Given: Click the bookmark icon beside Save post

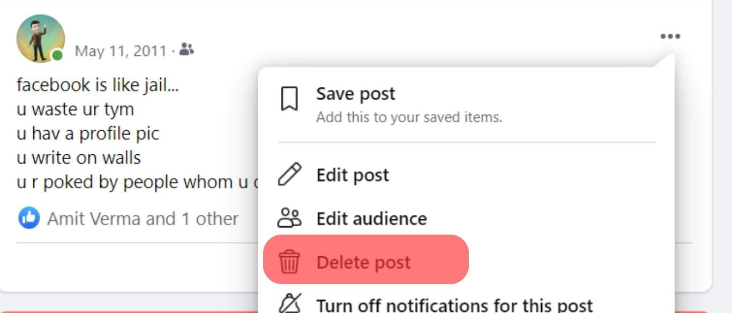Looking at the screenshot, I should (x=289, y=99).
